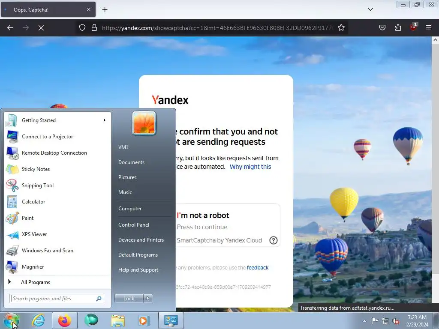439x329 pixels.
Task: Open Windows Media Player on taskbar
Action: (x=144, y=320)
